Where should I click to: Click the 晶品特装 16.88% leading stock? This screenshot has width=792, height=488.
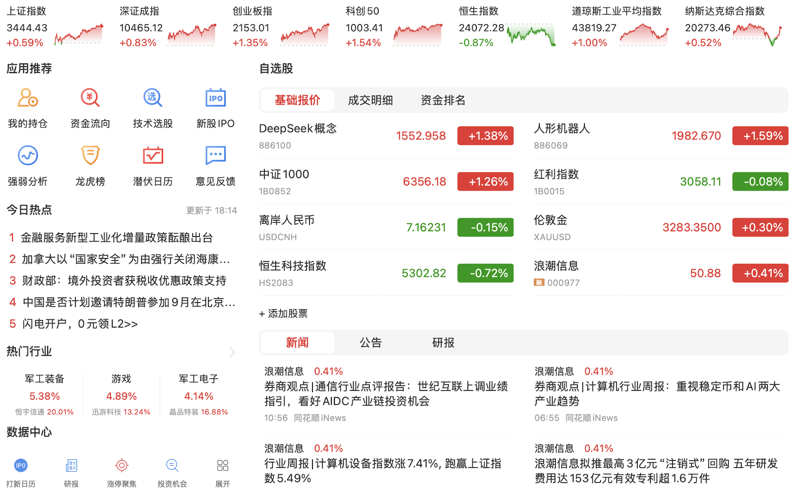click(198, 412)
